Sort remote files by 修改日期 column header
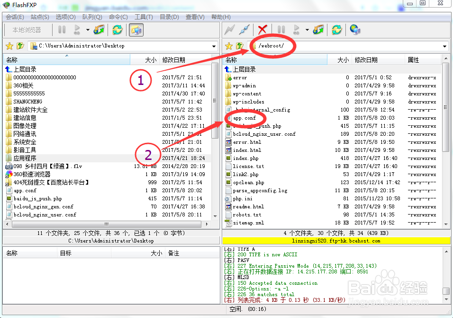 (378, 60)
